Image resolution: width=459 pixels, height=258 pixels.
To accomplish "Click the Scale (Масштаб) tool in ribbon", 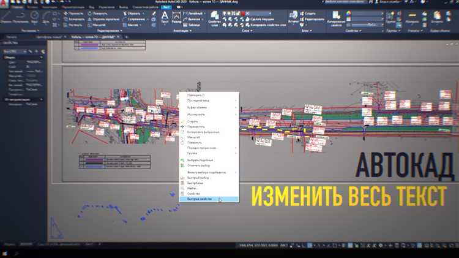I will [x=97, y=25].
